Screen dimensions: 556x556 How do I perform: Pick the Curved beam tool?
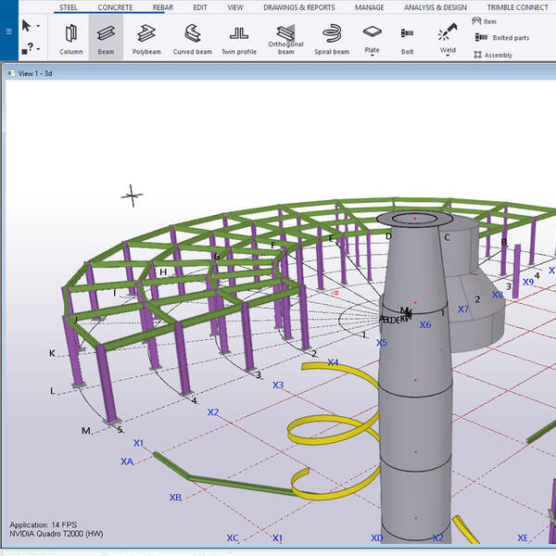click(x=193, y=39)
